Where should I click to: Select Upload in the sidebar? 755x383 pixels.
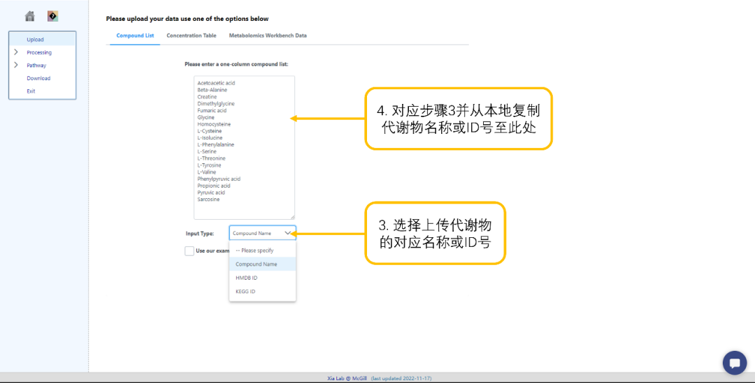35,39
